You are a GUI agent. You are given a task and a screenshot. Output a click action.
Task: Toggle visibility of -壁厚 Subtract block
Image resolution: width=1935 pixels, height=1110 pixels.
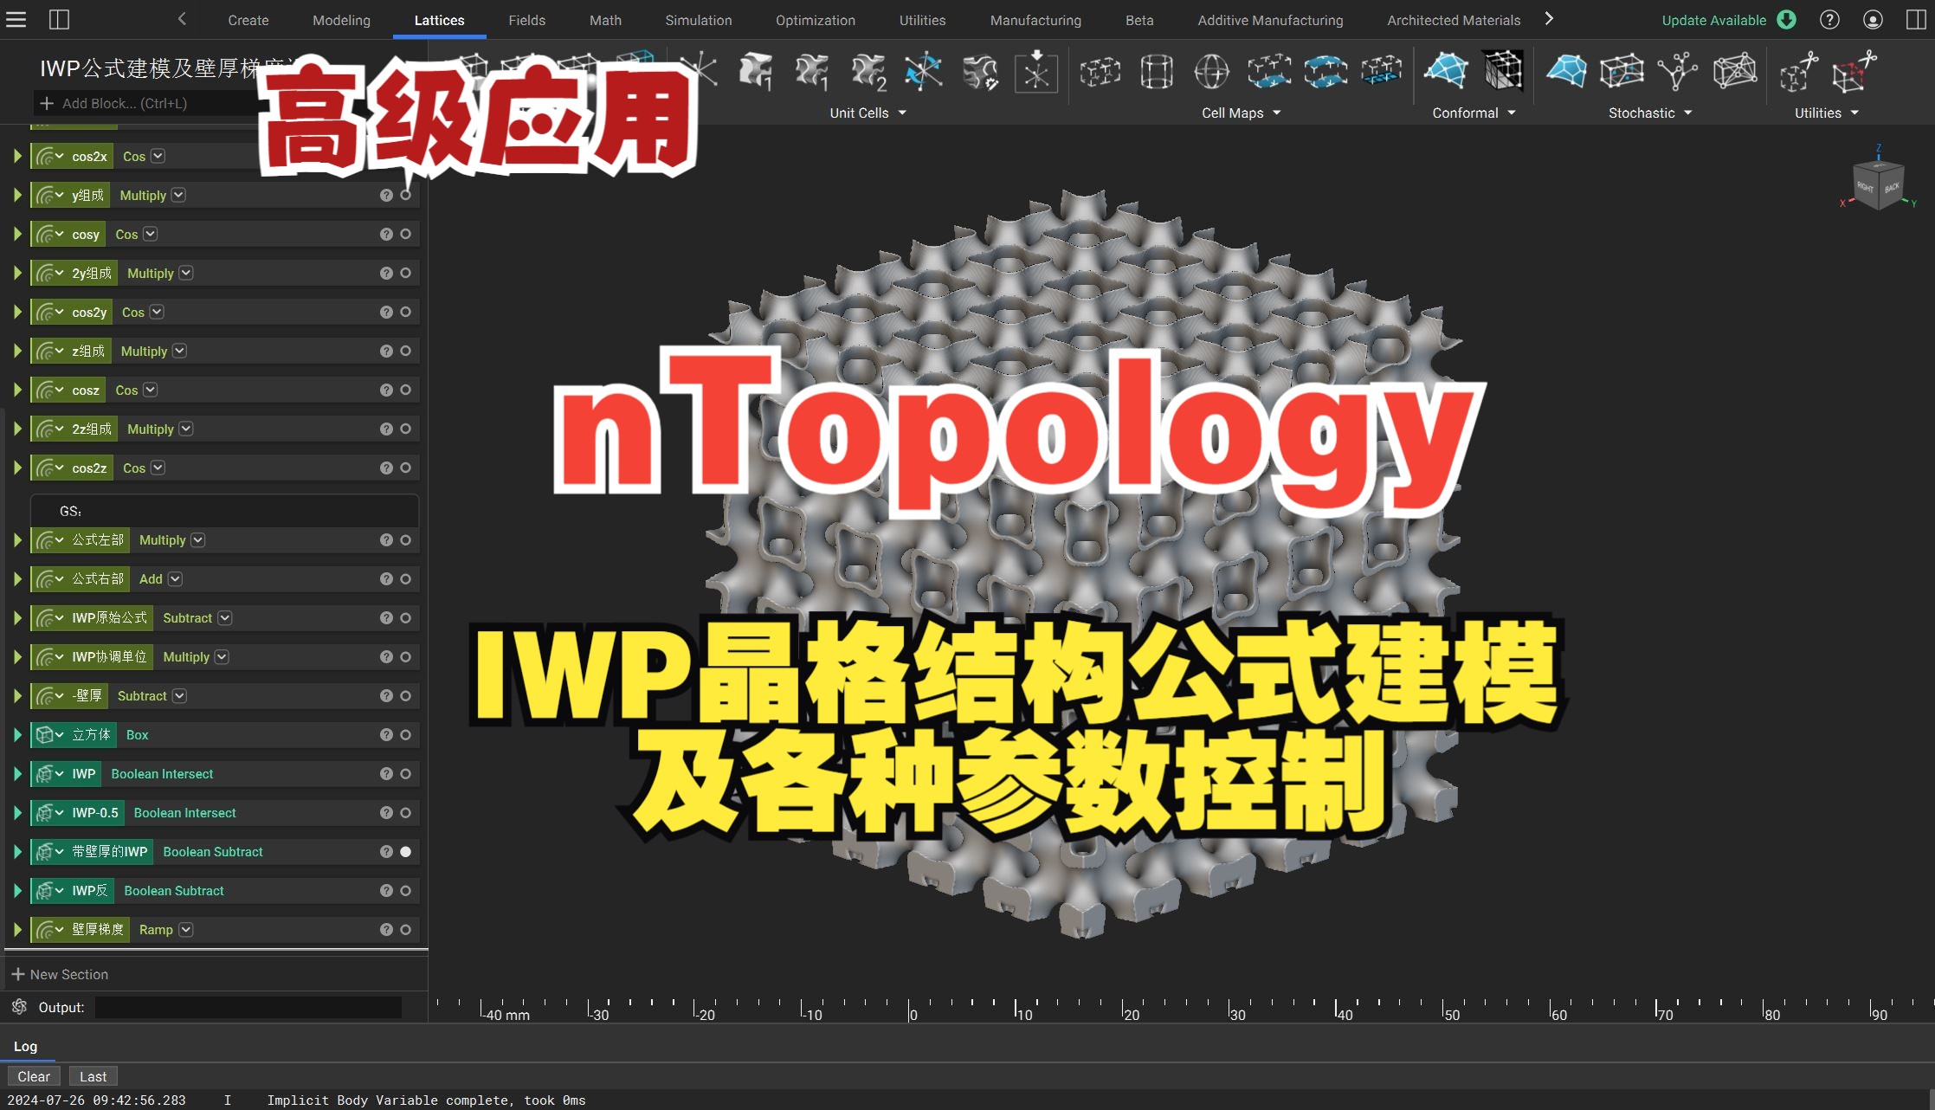405,696
